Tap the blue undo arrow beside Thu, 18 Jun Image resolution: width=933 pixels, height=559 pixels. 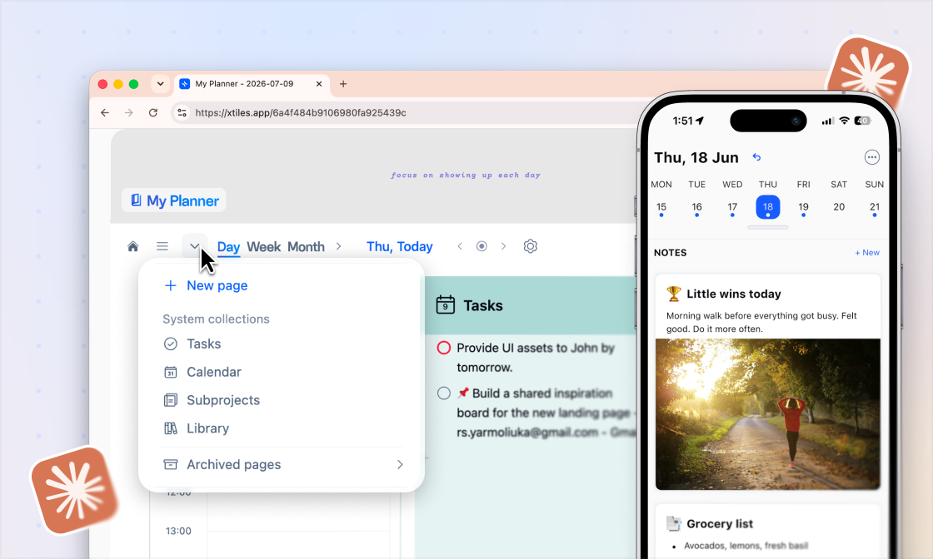pyautogui.click(x=756, y=157)
